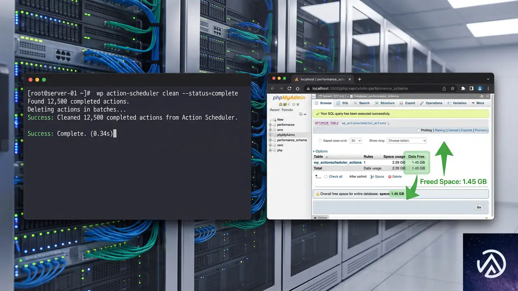Click the wp_actionscheduler_actions table link
The height and width of the screenshot is (291, 518).
[338, 162]
